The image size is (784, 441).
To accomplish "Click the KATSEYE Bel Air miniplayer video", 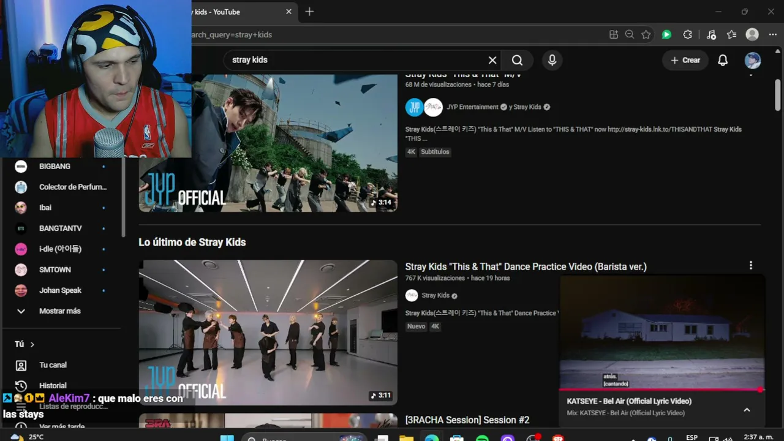I will [x=662, y=332].
